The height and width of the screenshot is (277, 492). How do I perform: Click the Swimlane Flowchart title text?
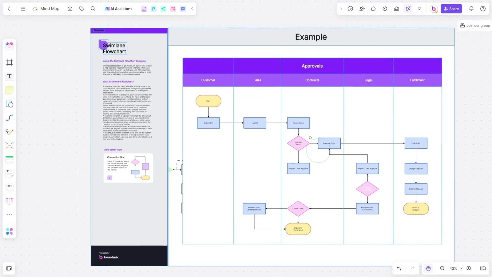tap(114, 48)
